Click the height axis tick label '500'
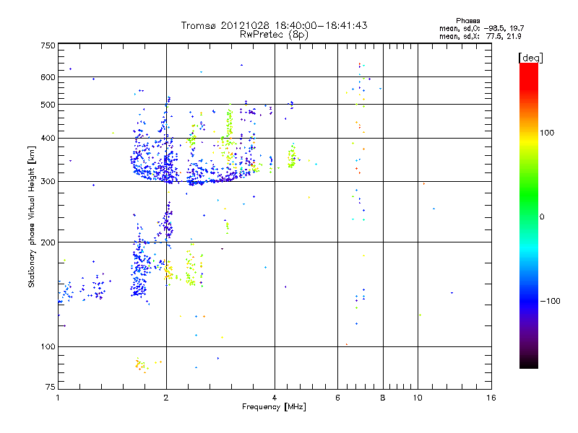Image resolution: width=578 pixels, height=433 pixels. (x=48, y=105)
